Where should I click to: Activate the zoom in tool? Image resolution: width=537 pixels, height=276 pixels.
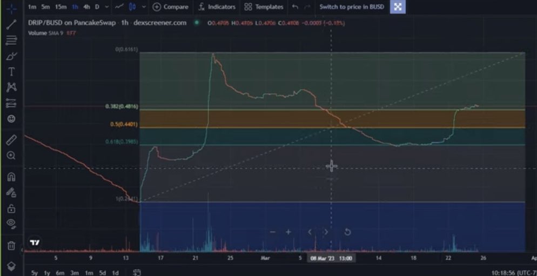pos(11,156)
